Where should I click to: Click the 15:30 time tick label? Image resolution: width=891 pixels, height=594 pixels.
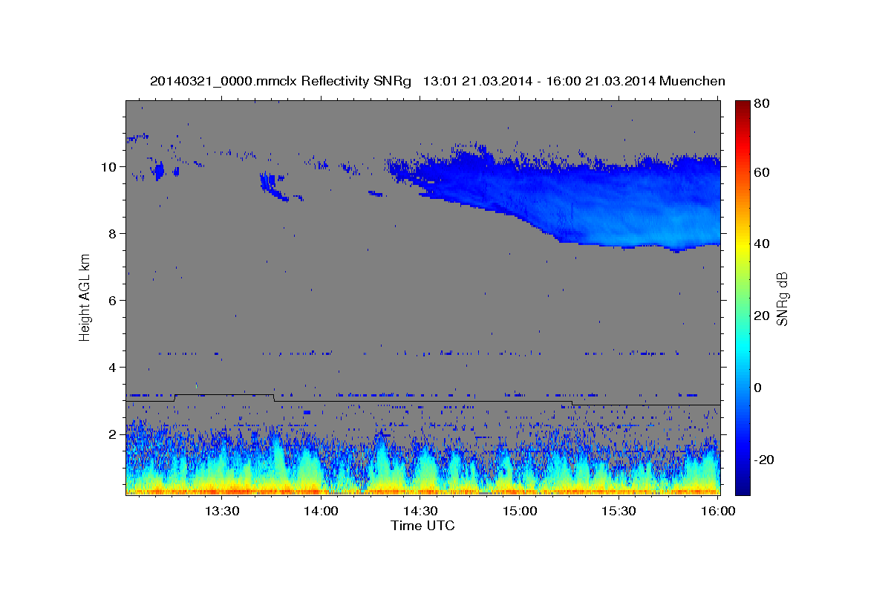pyautogui.click(x=619, y=511)
